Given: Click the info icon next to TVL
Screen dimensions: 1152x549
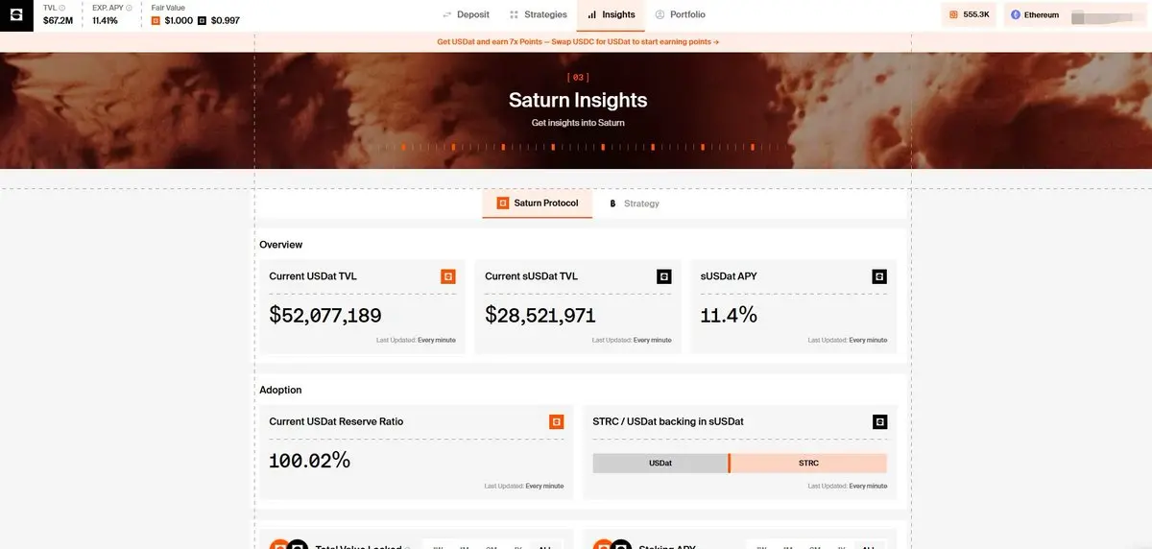Looking at the screenshot, I should [x=62, y=8].
